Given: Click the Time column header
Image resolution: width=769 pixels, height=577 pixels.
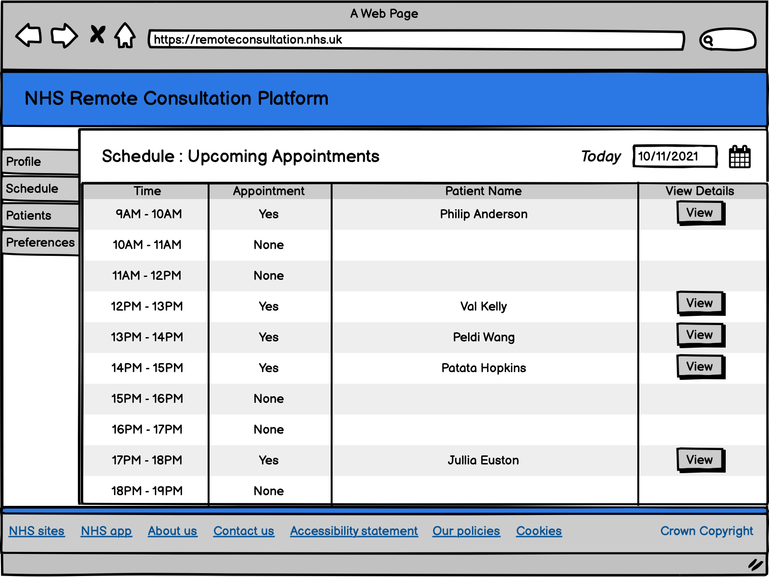Looking at the screenshot, I should pos(147,191).
